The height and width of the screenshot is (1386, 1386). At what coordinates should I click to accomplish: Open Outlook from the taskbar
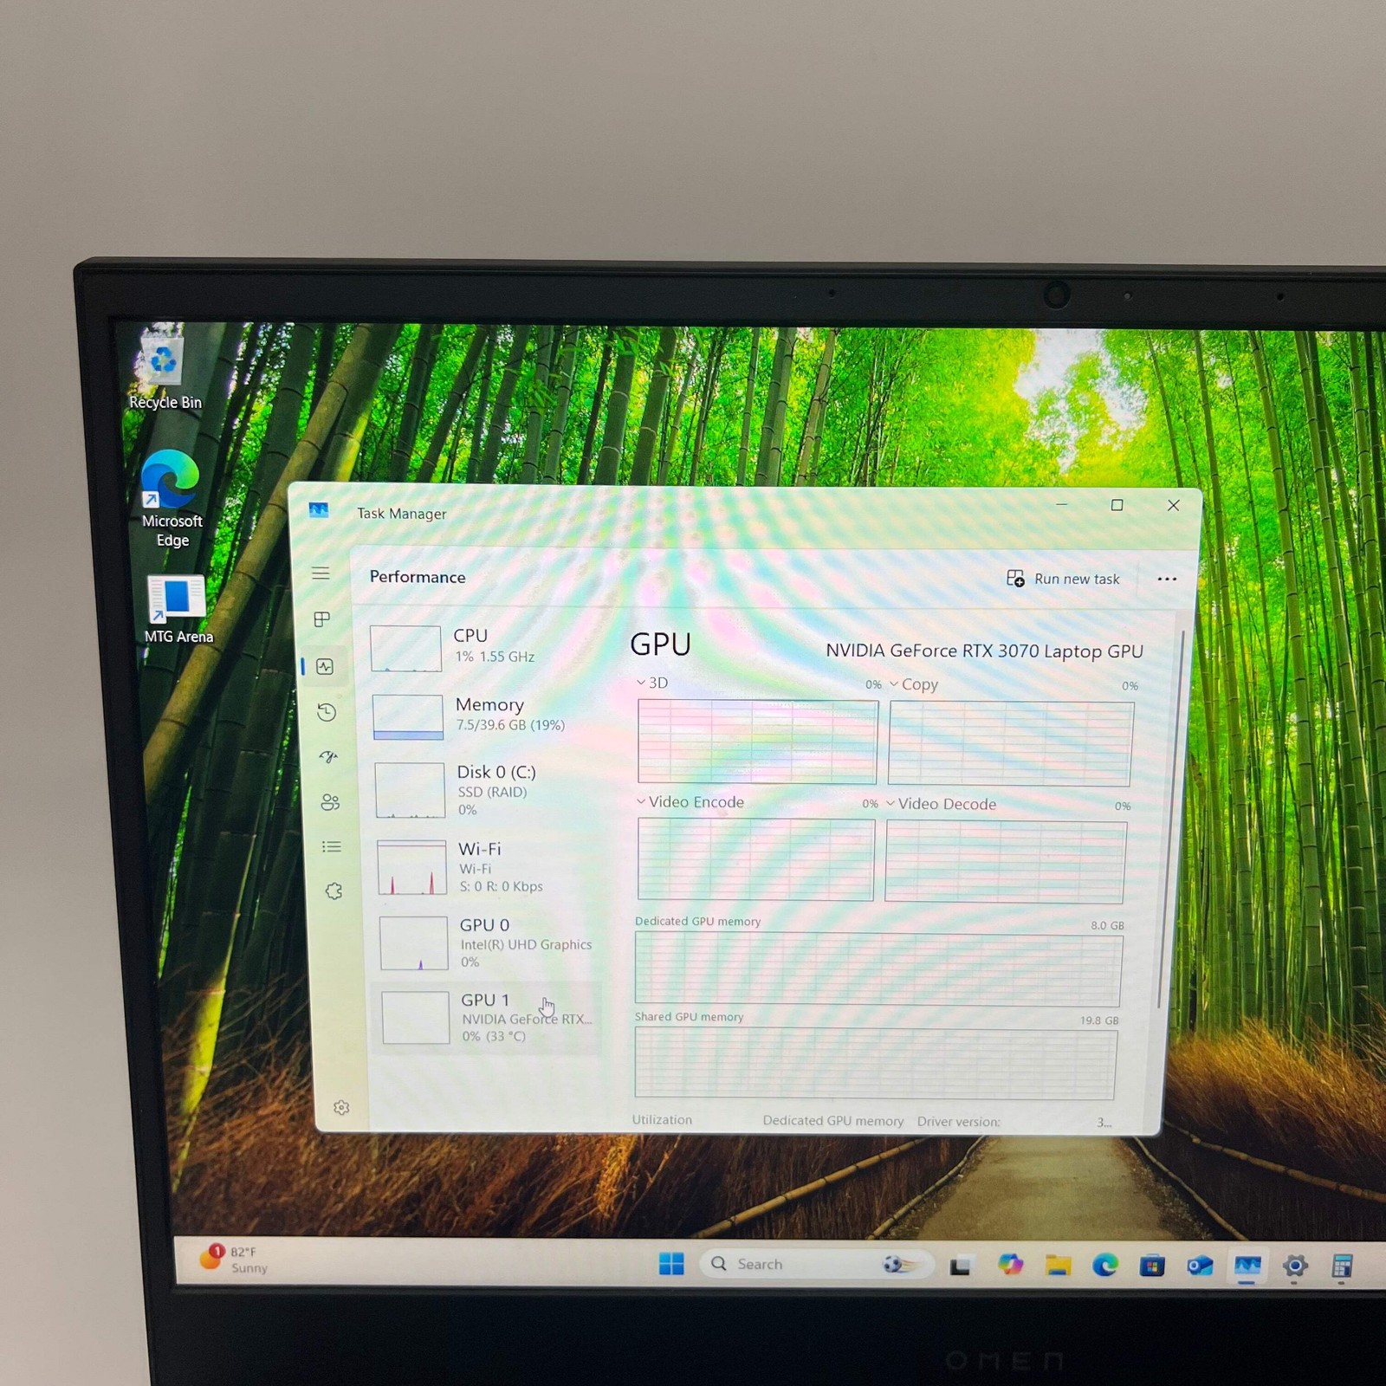coord(1200,1266)
